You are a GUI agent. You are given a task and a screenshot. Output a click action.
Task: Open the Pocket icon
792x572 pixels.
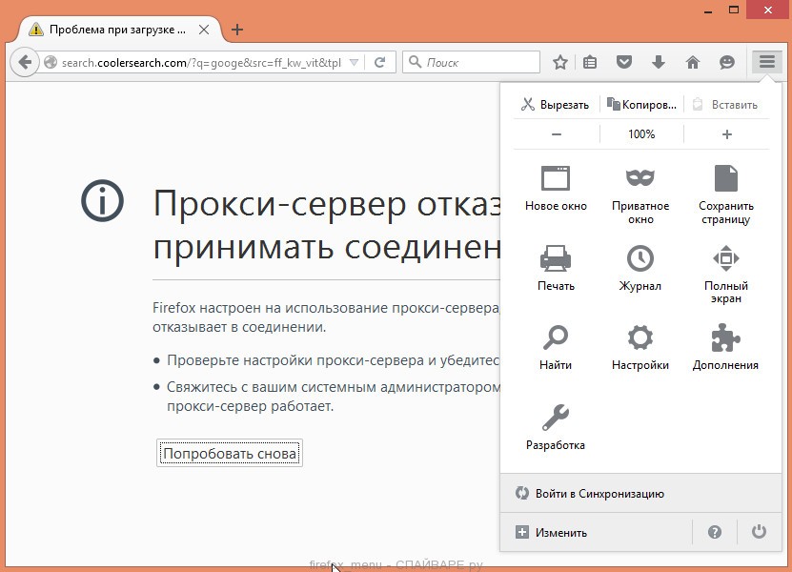624,62
